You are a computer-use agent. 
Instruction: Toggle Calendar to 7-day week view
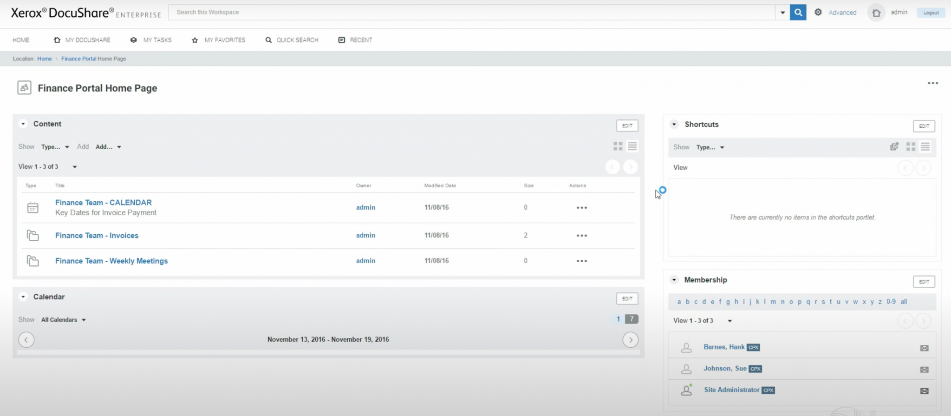632,319
